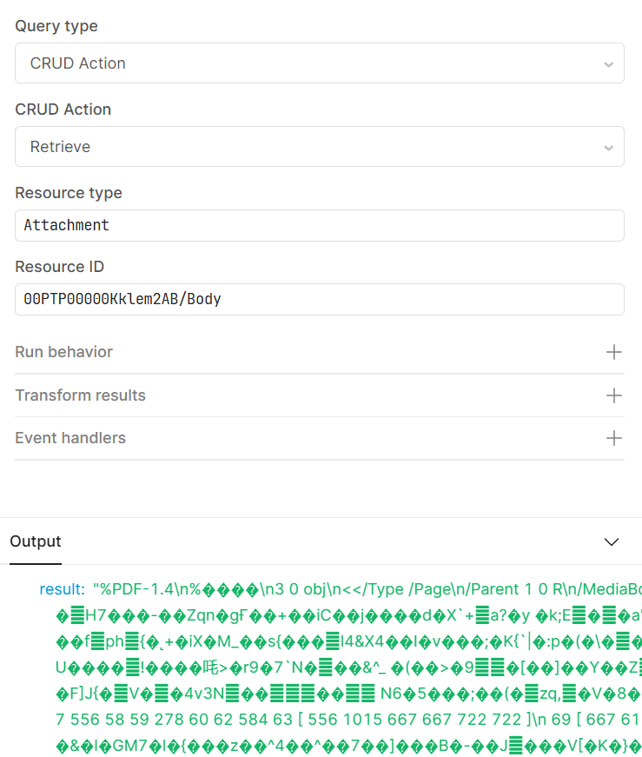Collapse the Output panel using its chevron
This screenshot has width=642, height=757.
(x=612, y=541)
